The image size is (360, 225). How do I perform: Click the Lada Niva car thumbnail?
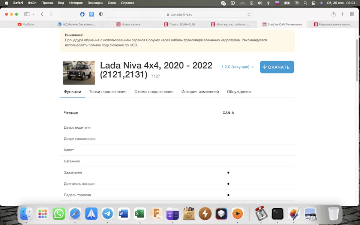[x=79, y=72]
